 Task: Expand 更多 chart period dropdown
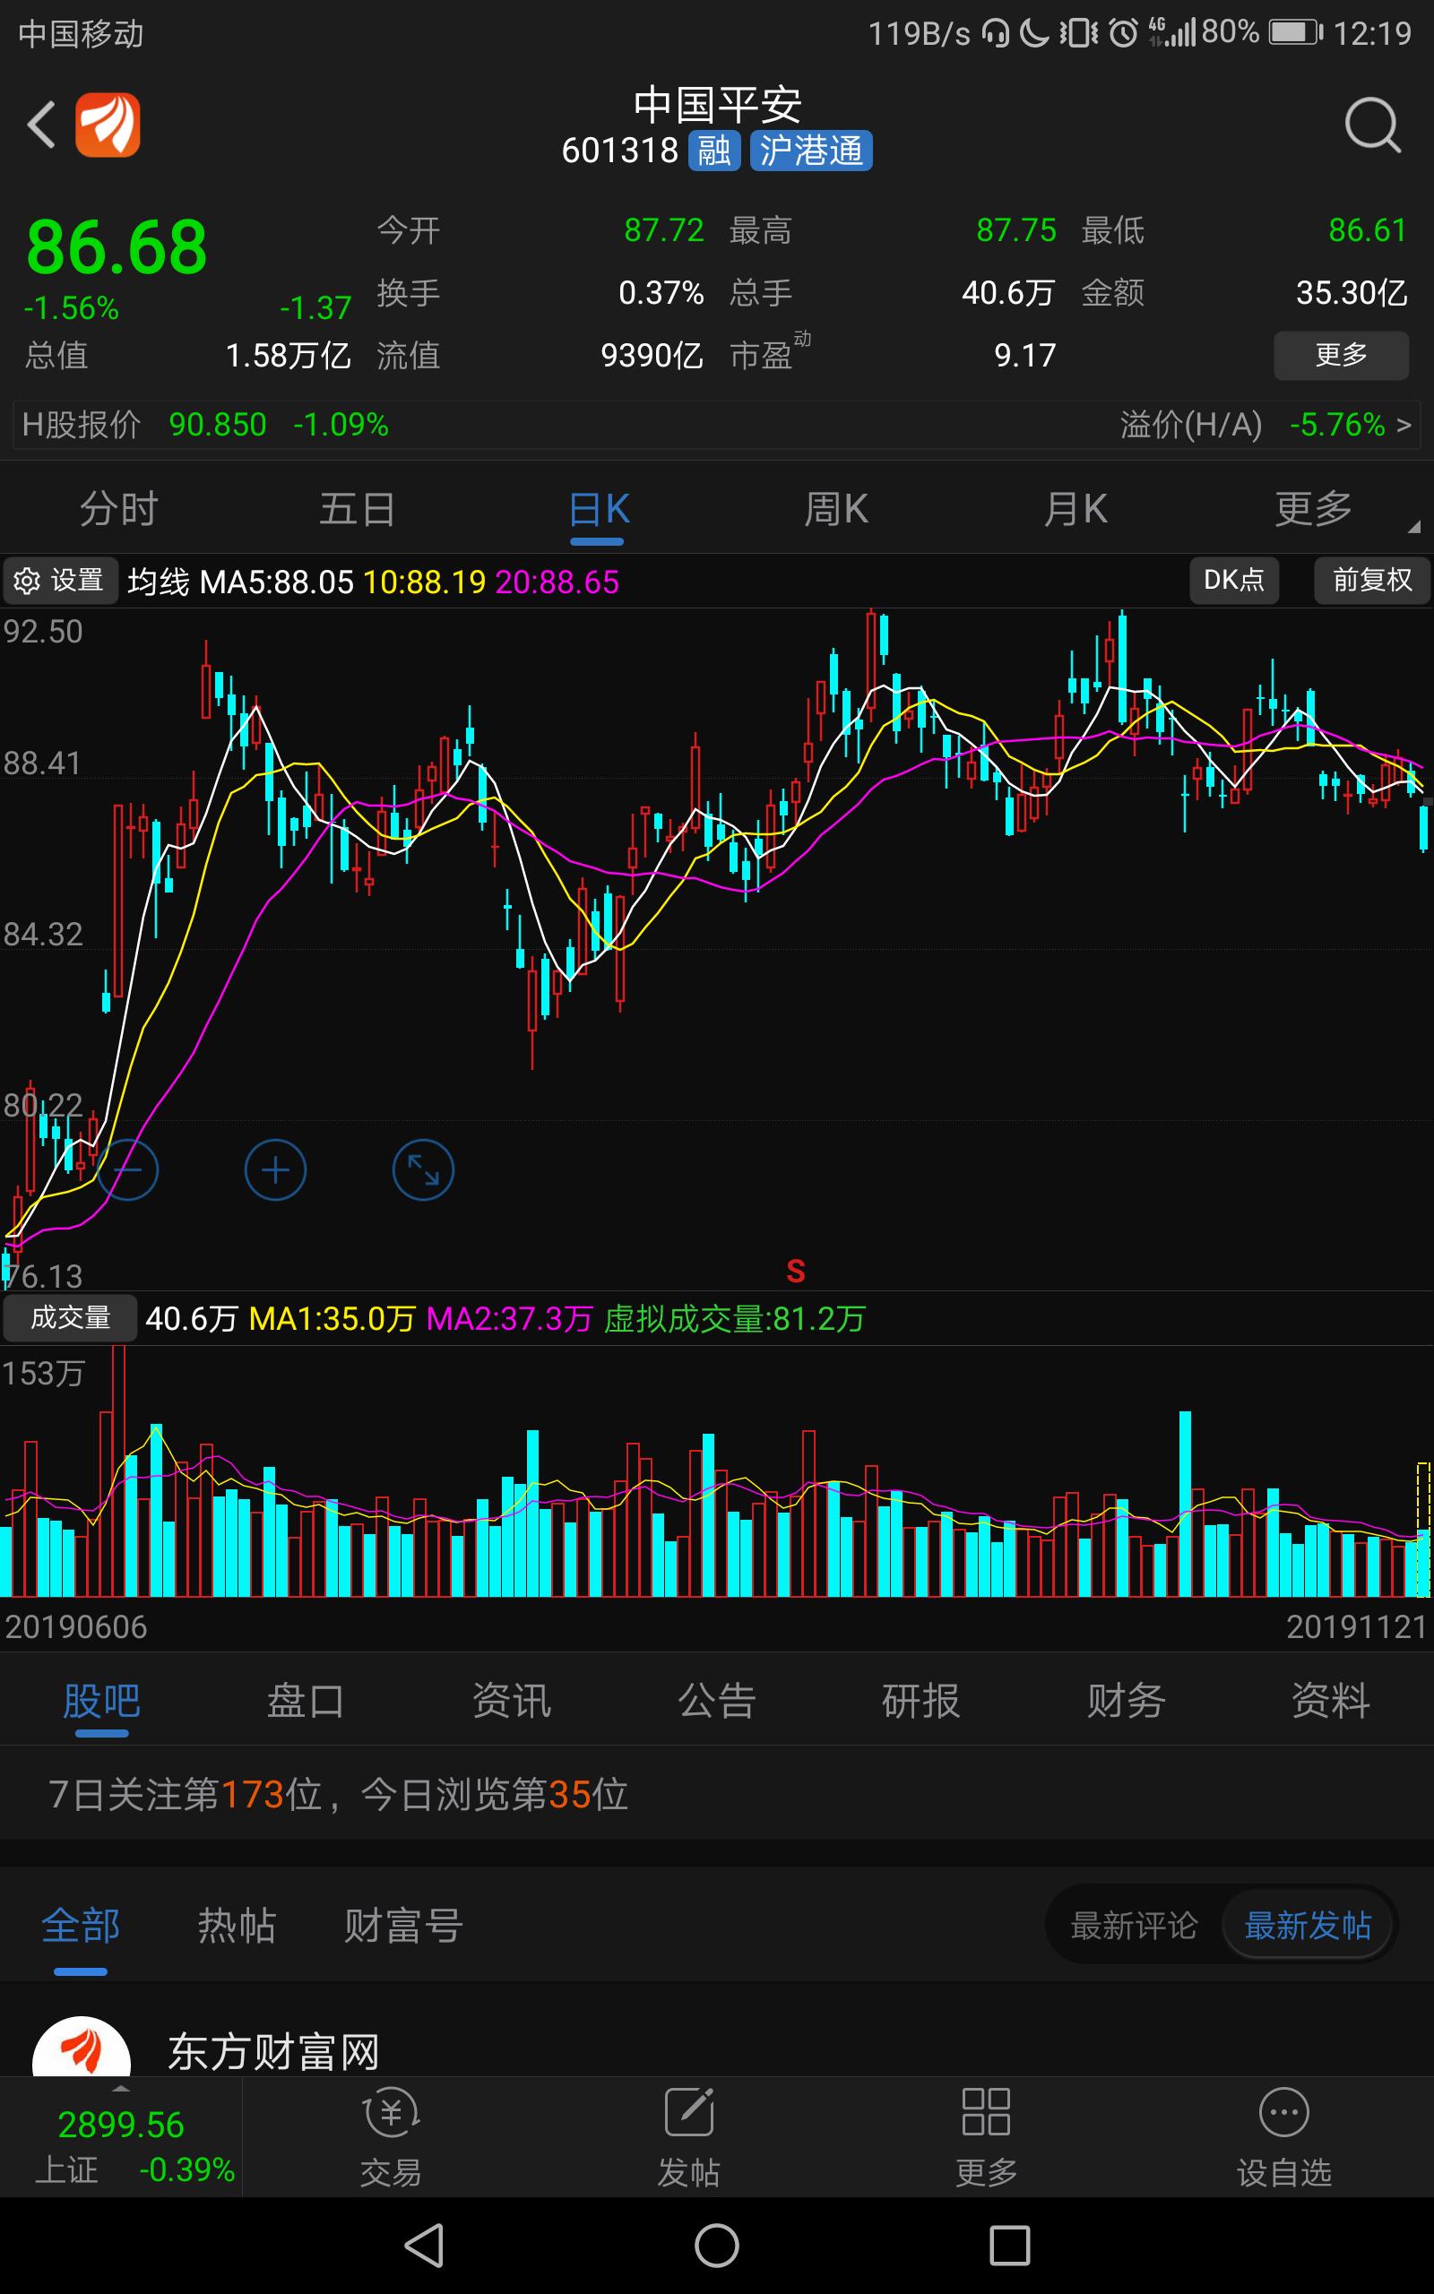pyautogui.click(x=1314, y=509)
